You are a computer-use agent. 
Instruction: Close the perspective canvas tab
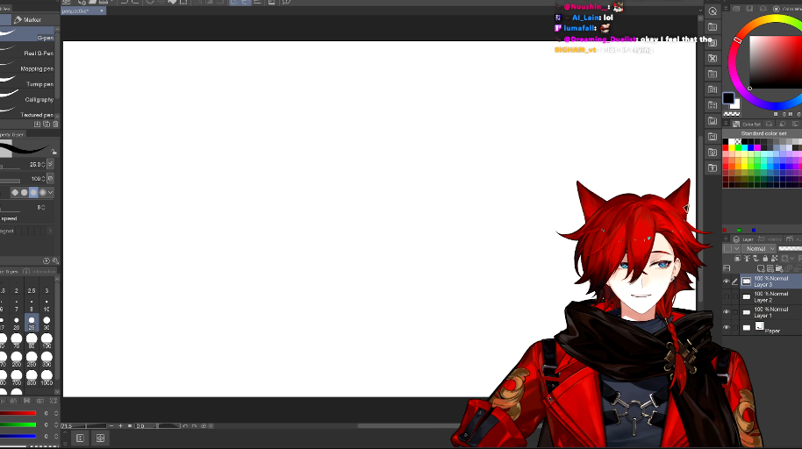click(101, 11)
